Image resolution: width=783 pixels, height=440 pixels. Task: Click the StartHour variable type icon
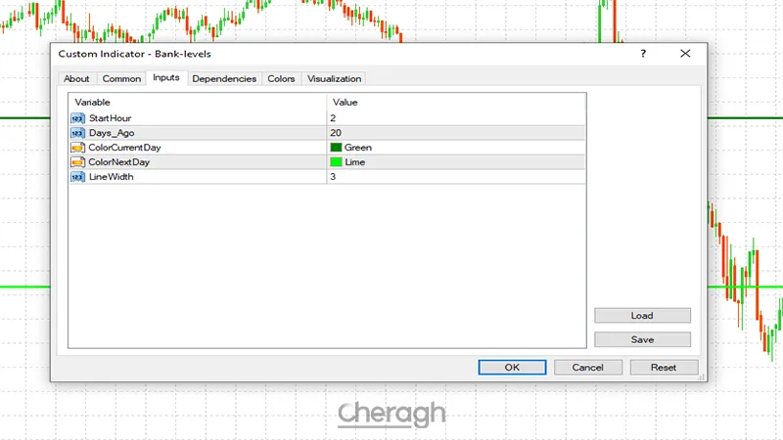[x=77, y=117]
